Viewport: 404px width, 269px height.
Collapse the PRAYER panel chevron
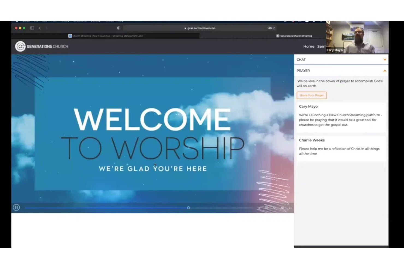tap(385, 71)
